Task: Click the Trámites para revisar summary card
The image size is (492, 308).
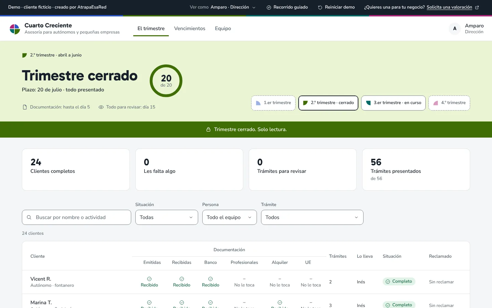Action: pyautogui.click(x=303, y=169)
